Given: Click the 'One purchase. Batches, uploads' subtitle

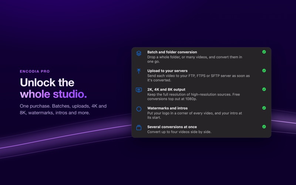Looking at the screenshot, I should pos(63,109).
